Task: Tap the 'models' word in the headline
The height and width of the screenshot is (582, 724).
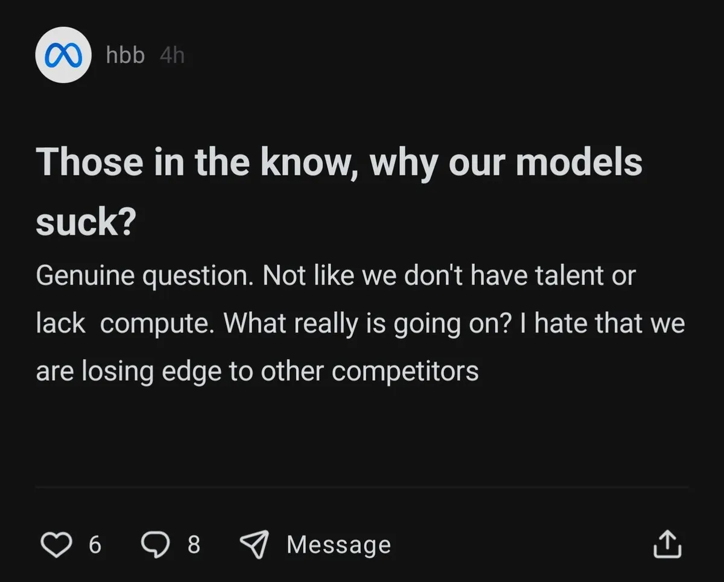Action: pos(579,162)
